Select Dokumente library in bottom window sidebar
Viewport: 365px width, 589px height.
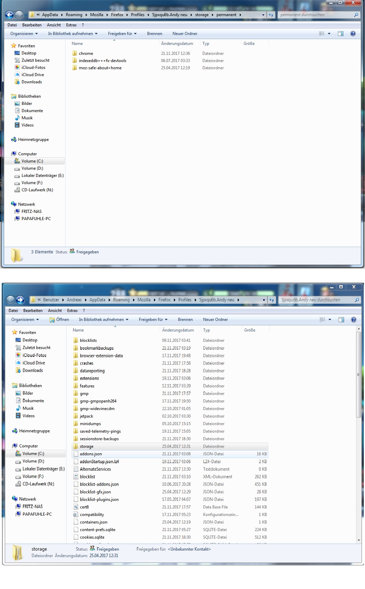[33, 401]
